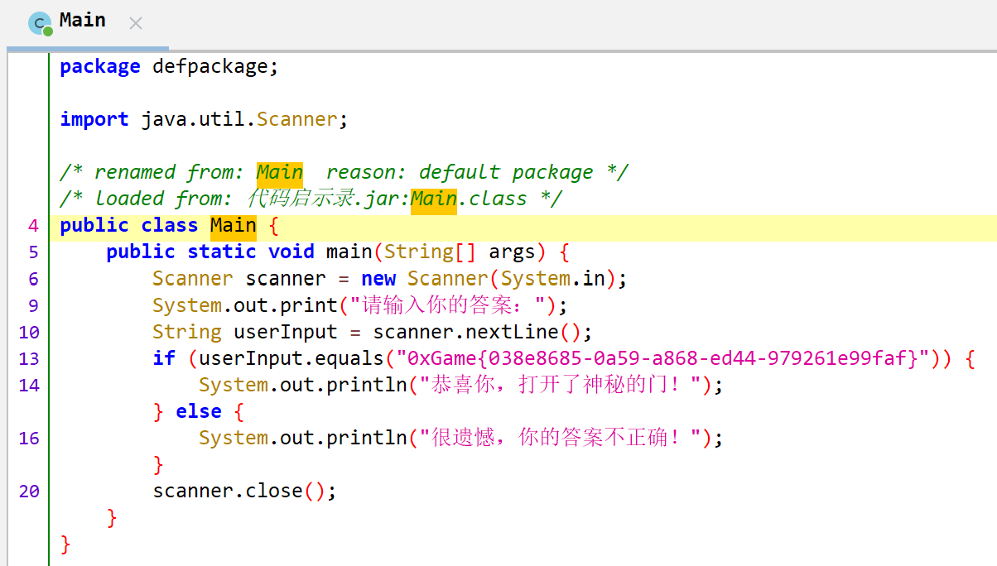Click println on line 16
This screenshot has height=566, width=997.
pos(366,438)
